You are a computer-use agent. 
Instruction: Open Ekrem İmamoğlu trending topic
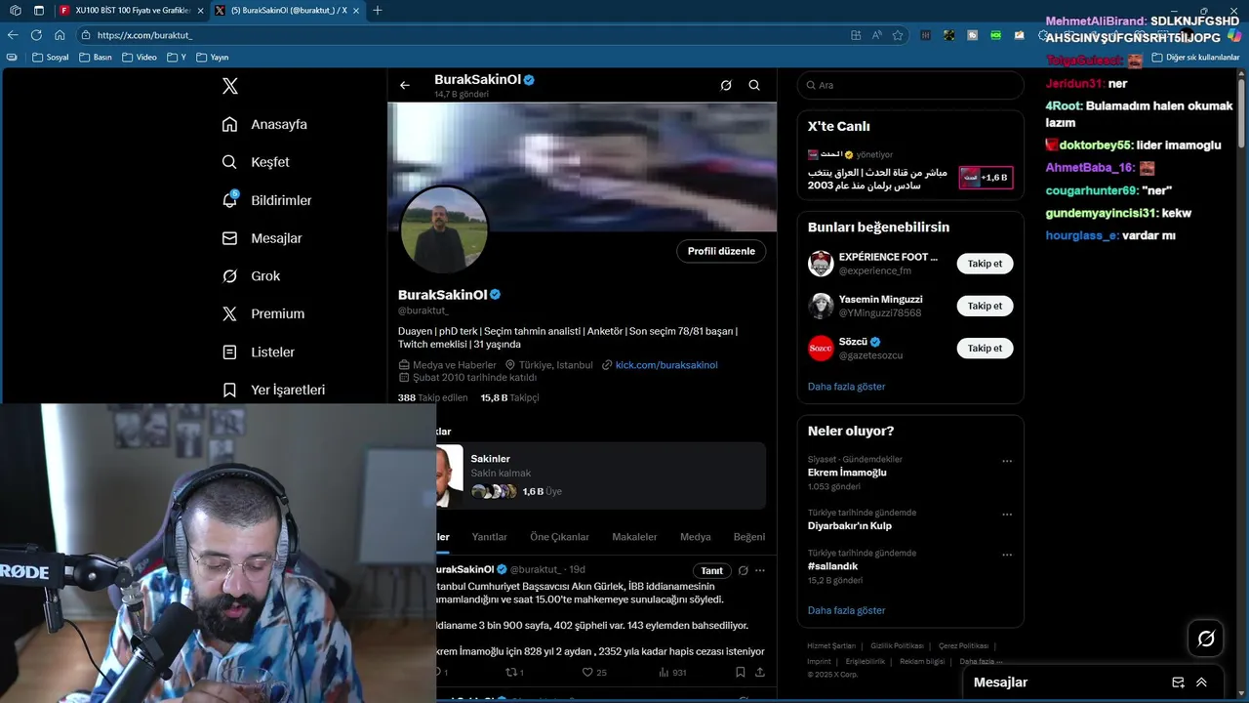[847, 473]
